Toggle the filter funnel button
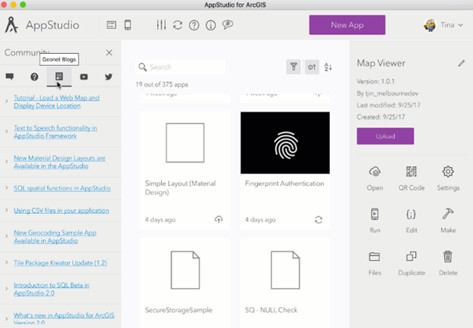This screenshot has width=473, height=328. click(x=293, y=67)
